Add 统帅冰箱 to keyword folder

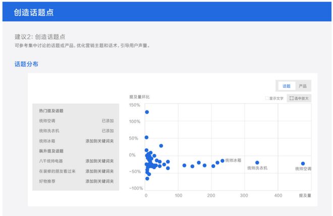99,141
